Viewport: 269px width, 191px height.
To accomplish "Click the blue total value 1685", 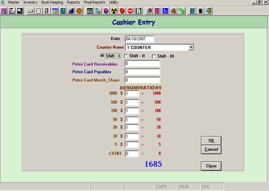I will (153, 164).
